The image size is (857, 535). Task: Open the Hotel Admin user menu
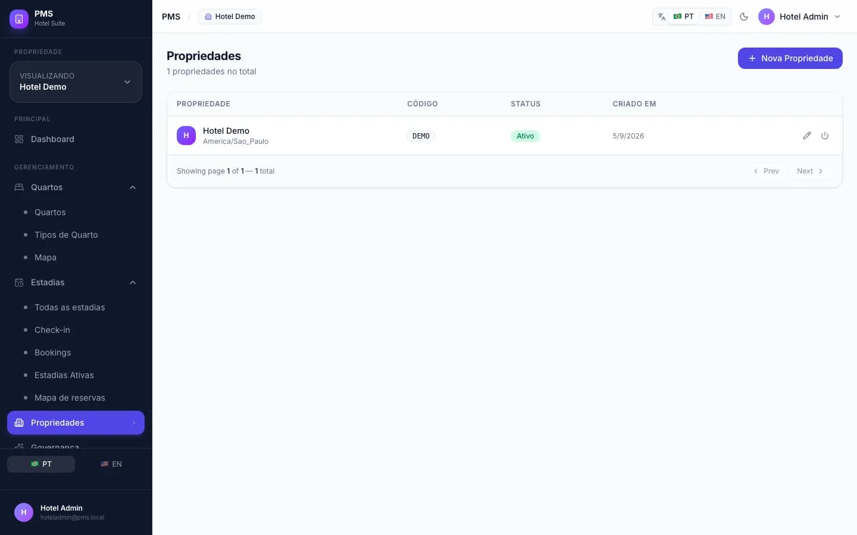pos(799,17)
